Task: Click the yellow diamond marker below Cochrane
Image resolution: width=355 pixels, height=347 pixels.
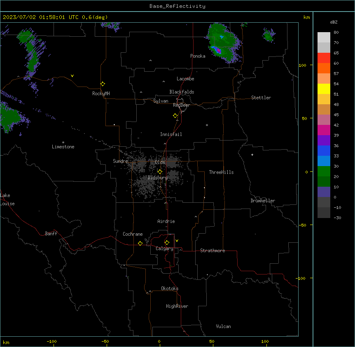Action: [x=140, y=243]
